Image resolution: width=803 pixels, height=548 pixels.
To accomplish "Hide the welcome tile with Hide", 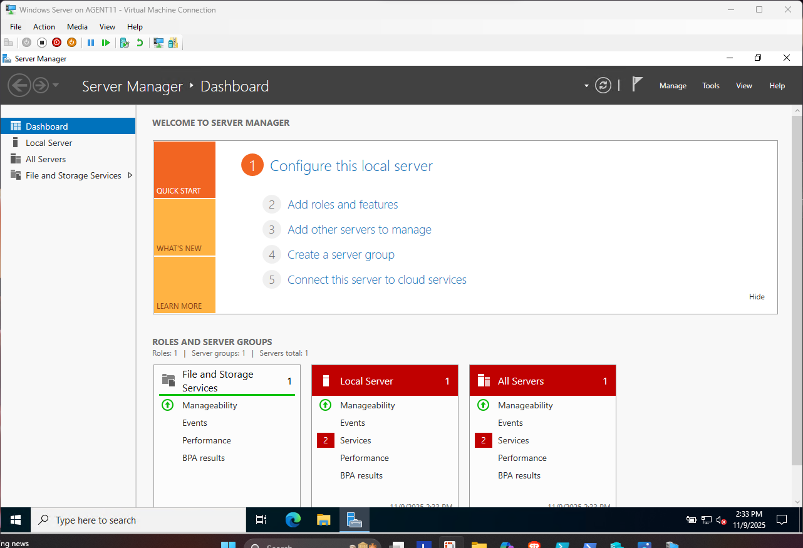I will (x=757, y=297).
